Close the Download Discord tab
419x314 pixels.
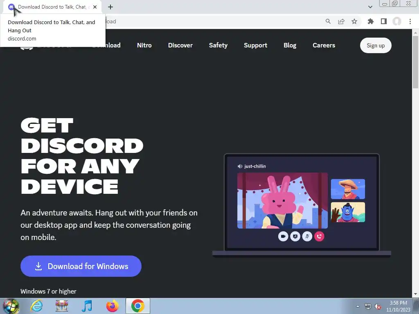point(95,7)
